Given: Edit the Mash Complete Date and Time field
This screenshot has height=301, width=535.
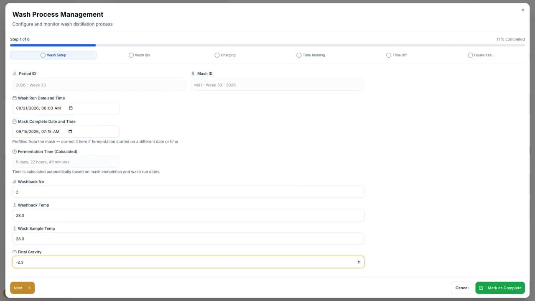Looking at the screenshot, I should [x=66, y=132].
